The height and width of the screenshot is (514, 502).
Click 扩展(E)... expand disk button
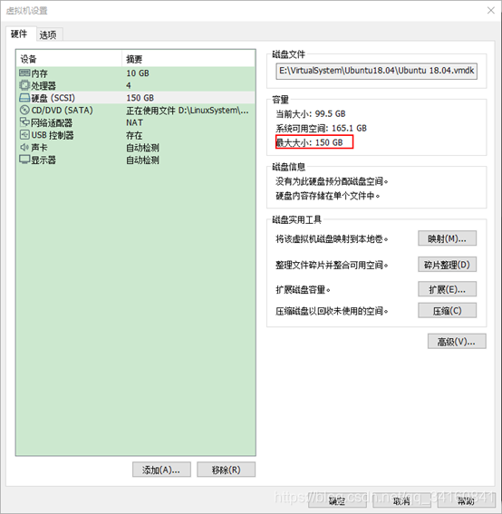click(x=447, y=289)
